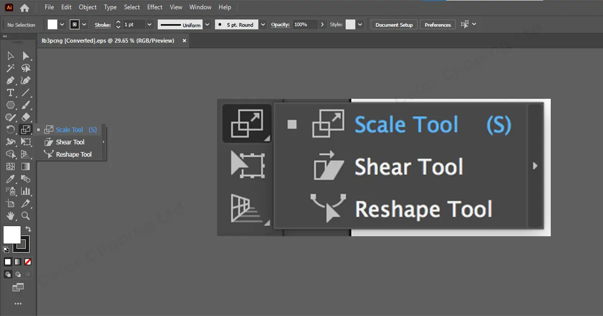
Task: Enable Draw Behind mode
Action: 18,274
